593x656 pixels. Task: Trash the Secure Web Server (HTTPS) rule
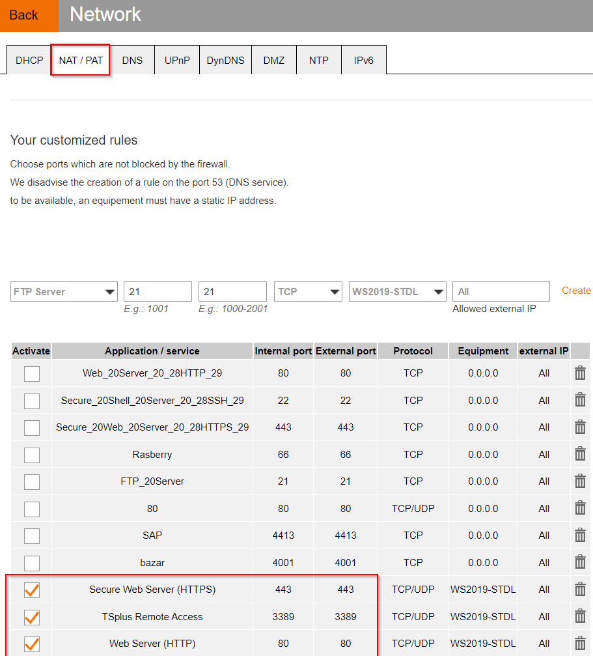point(580,590)
